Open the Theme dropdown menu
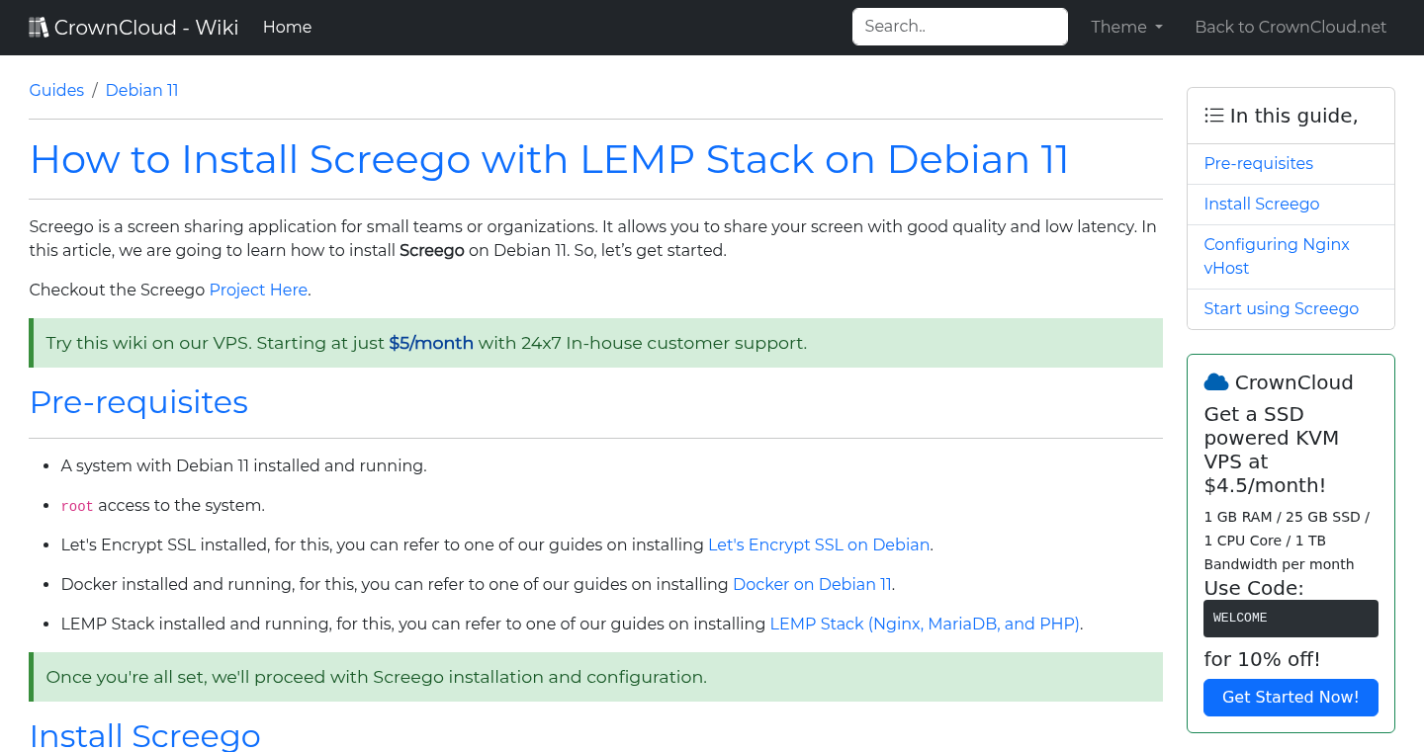 pos(1126,28)
